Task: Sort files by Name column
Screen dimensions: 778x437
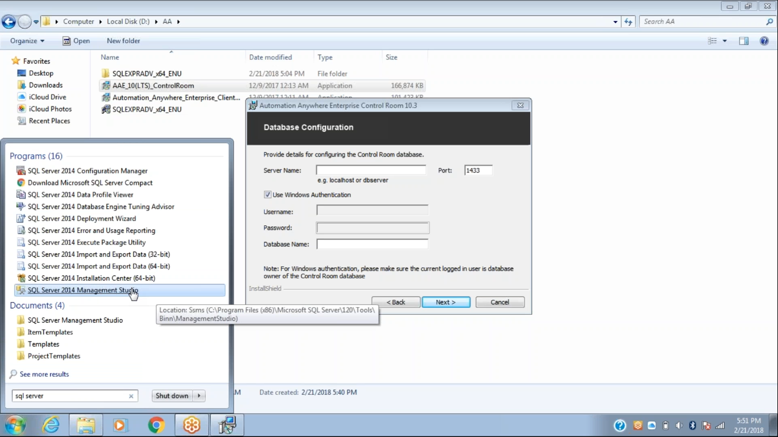Action: [x=110, y=57]
